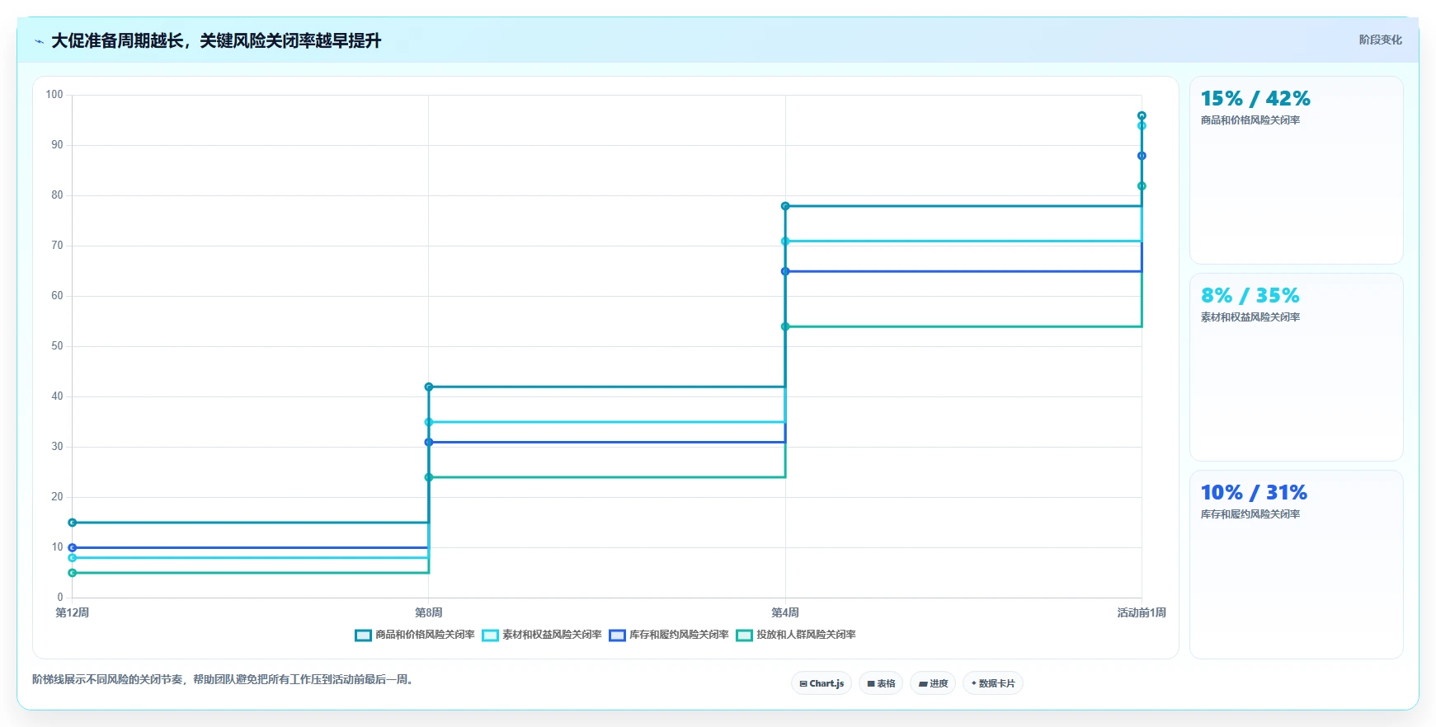This screenshot has width=1436, height=727.
Task: Click the 阶段变化 label in header
Action: pos(1380,40)
